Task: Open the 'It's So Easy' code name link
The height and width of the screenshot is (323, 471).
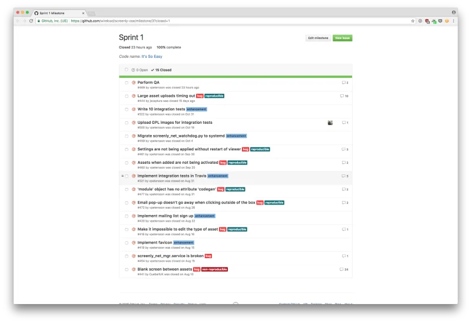Action: [x=151, y=57]
